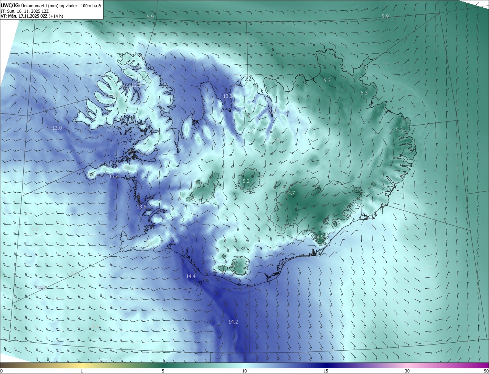Click the 4.7 value label on the map
This screenshot has height=374, width=489.
point(291,193)
